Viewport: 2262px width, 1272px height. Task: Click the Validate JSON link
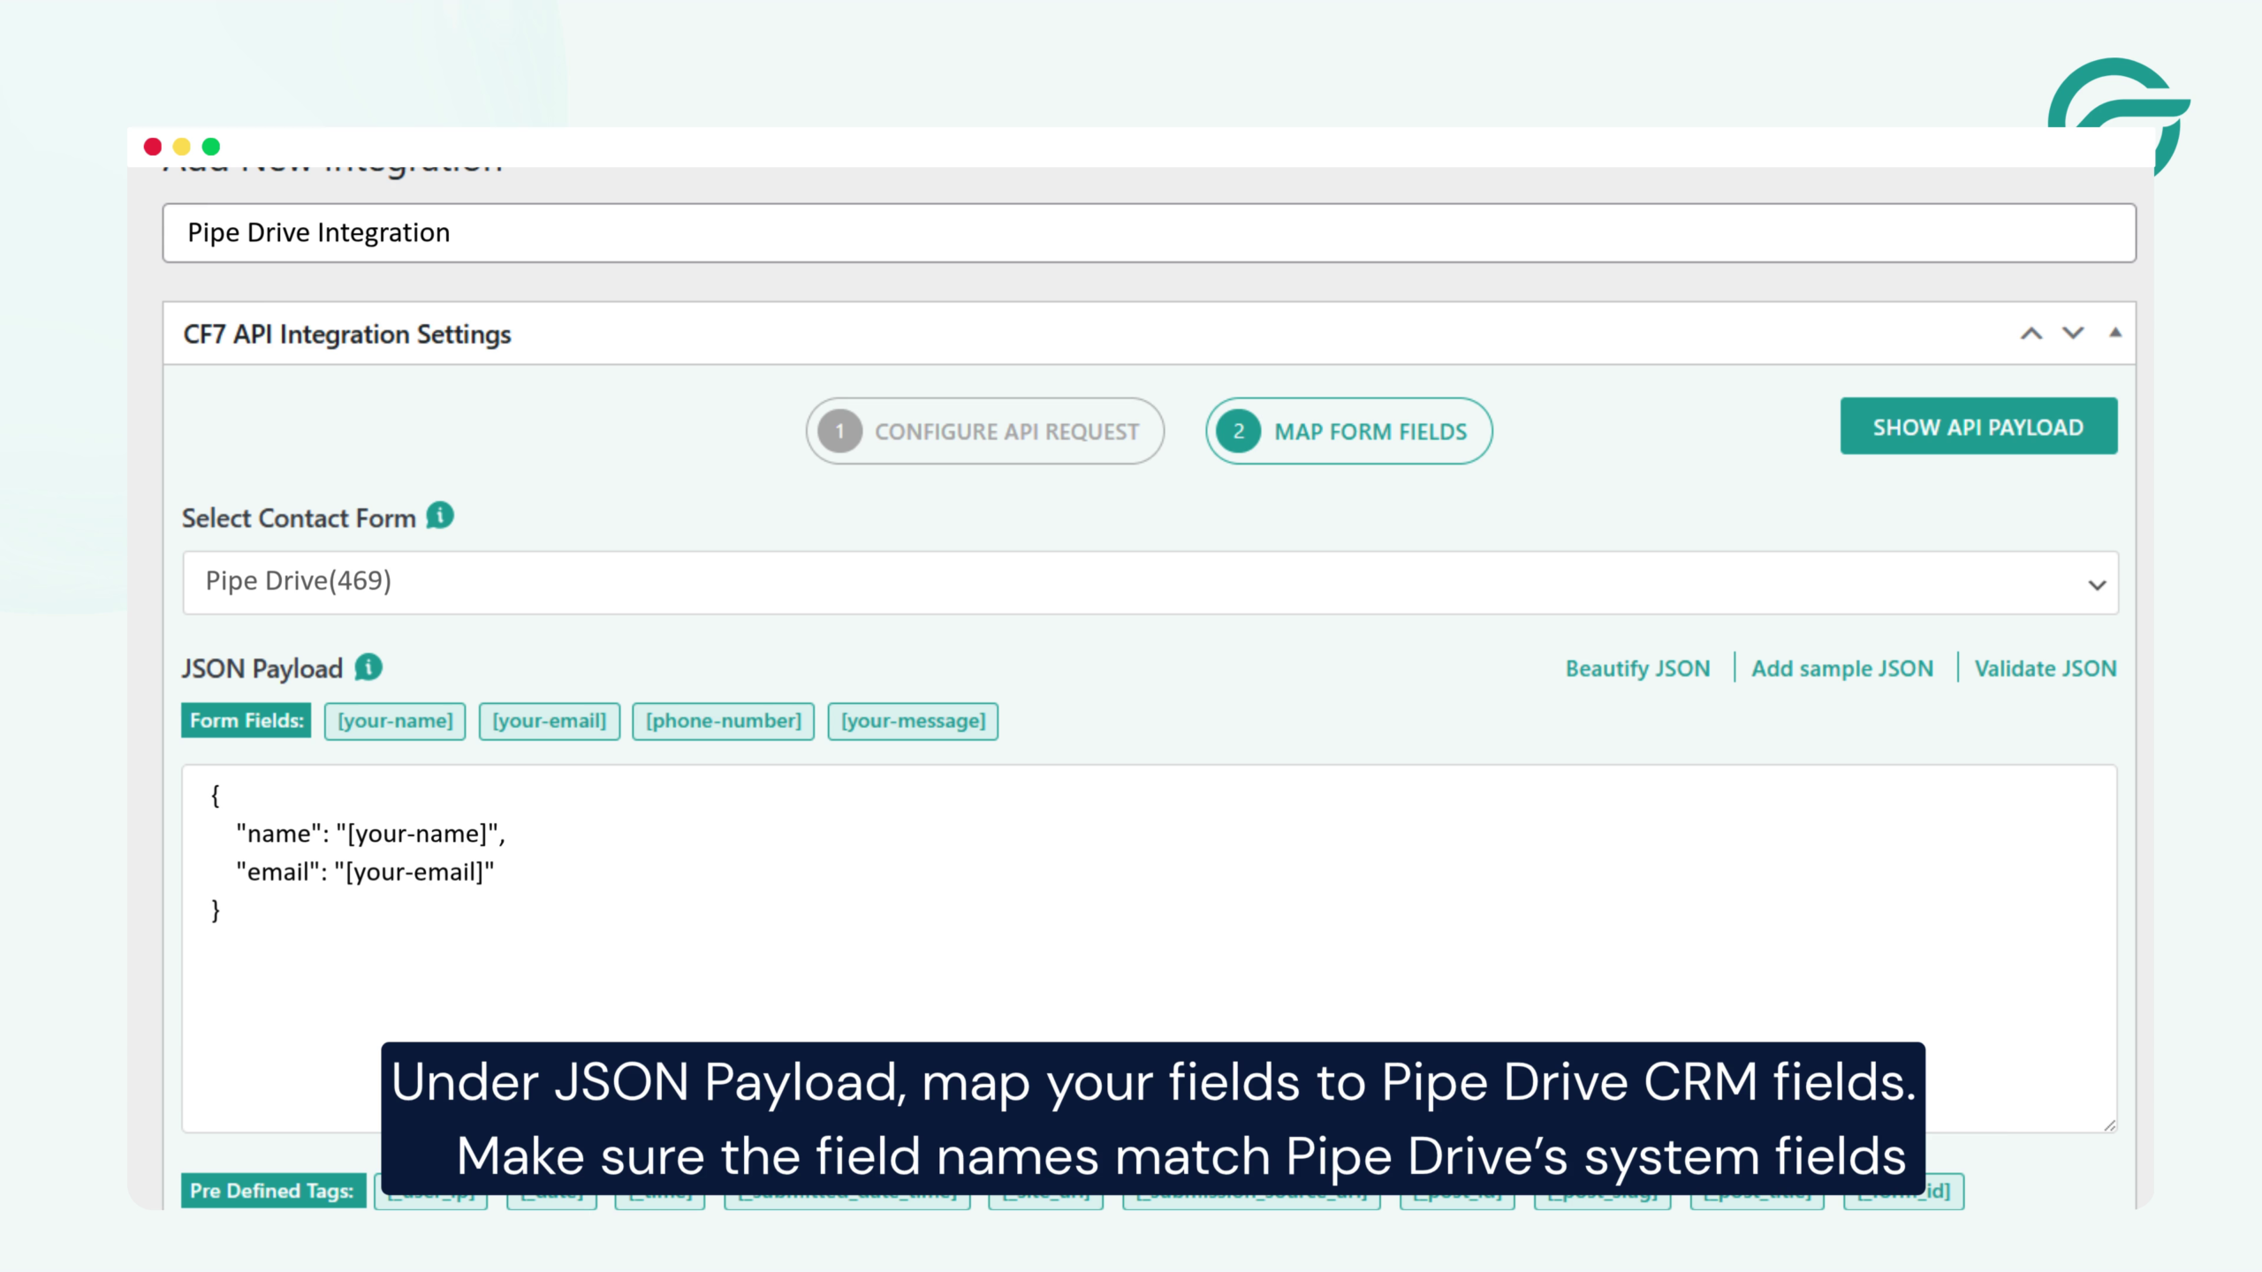pyautogui.click(x=2046, y=669)
